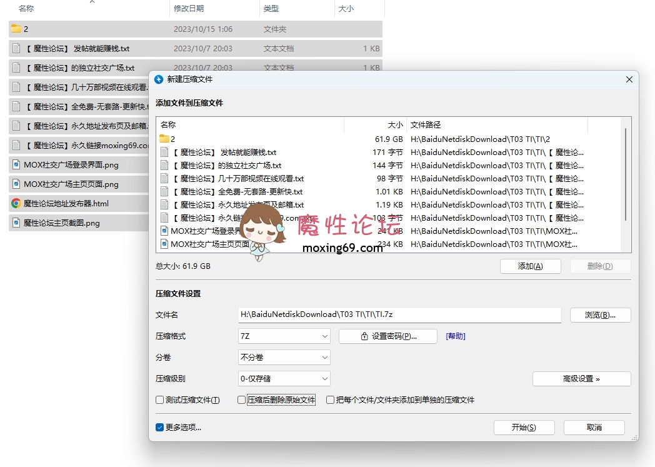Click folder icon named 2 in explorer
This screenshot has height=467, width=655.
coord(16,29)
